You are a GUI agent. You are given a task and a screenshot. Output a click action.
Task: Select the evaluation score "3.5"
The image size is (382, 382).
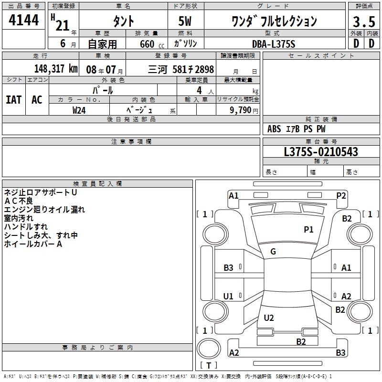coord(364,21)
